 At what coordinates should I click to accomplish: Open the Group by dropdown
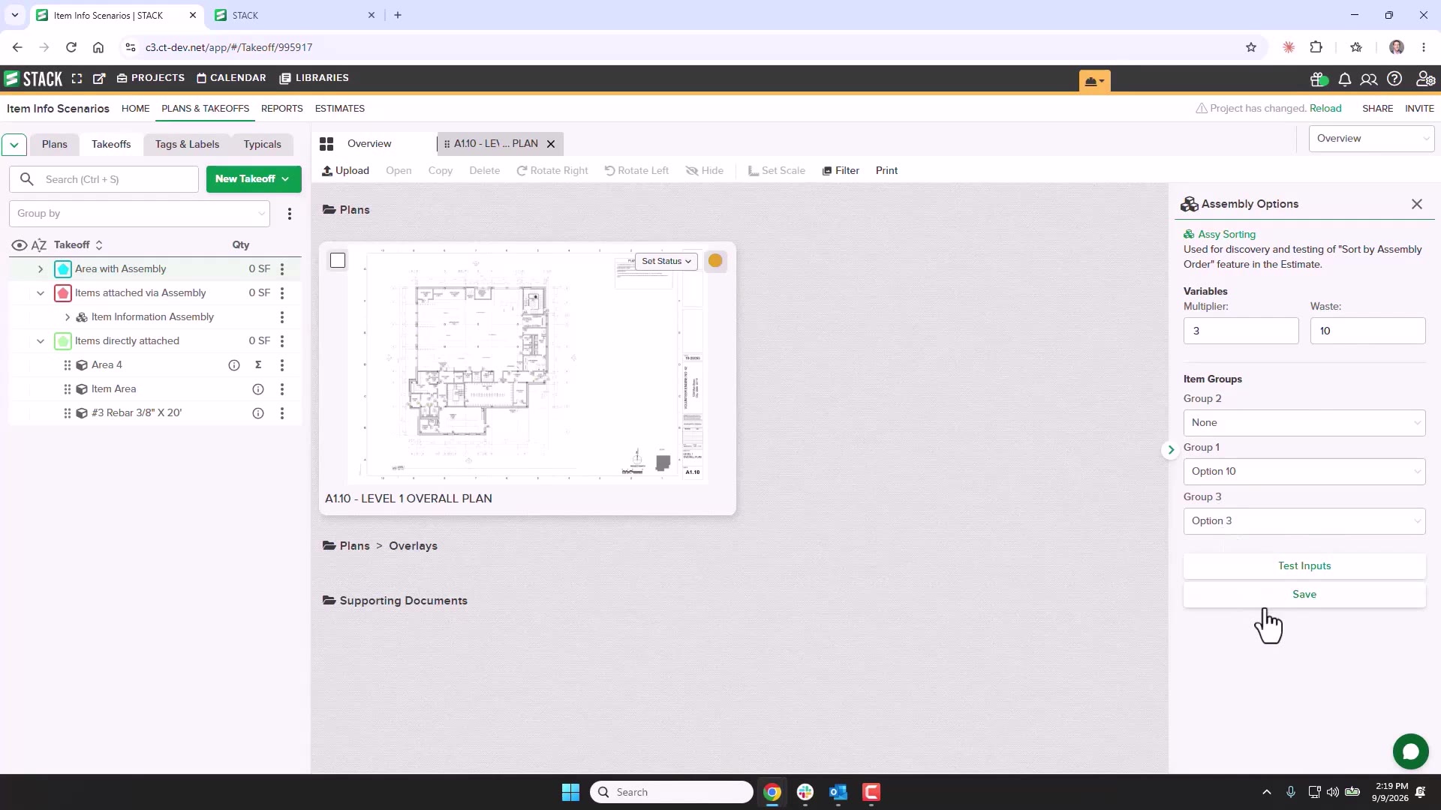(140, 214)
